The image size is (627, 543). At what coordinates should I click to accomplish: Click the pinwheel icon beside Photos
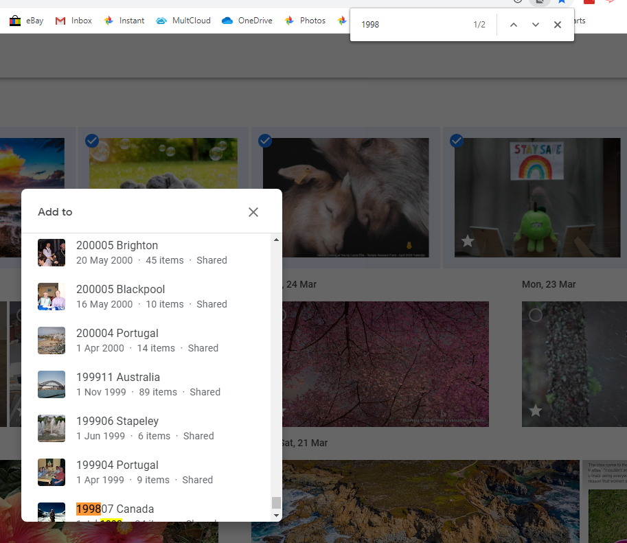coord(289,21)
